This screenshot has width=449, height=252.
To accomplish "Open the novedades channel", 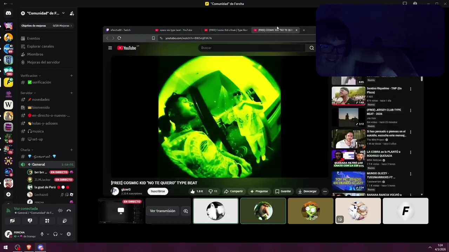I will pos(47,100).
